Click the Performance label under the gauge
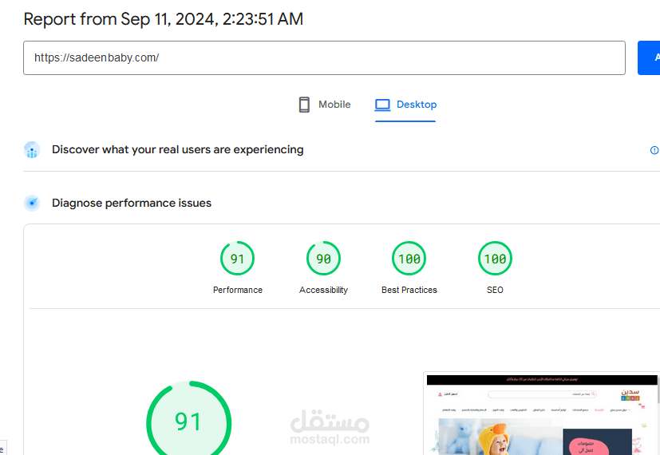This screenshot has height=455, width=660. tap(237, 290)
